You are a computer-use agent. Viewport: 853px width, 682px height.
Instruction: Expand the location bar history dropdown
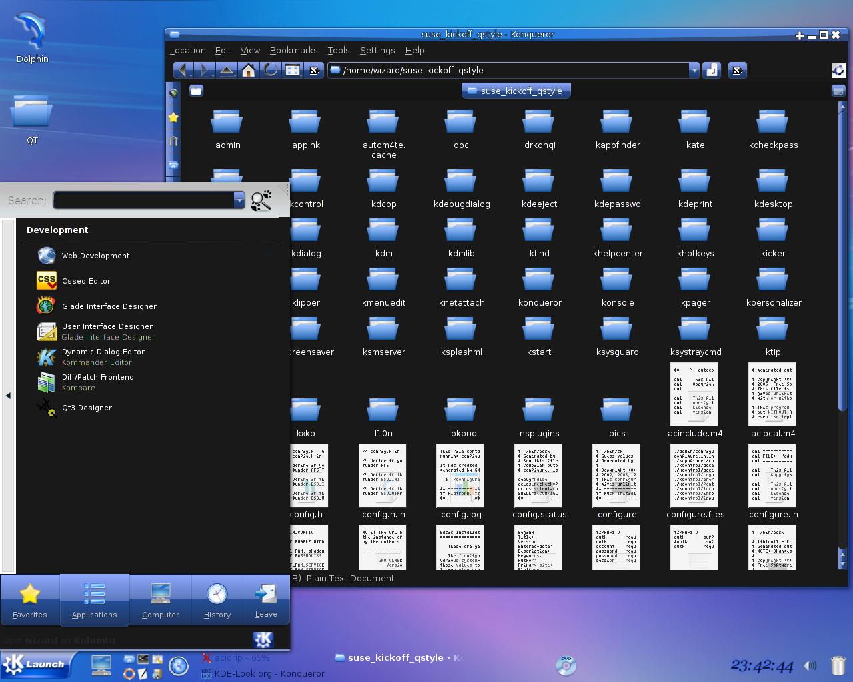coord(694,70)
